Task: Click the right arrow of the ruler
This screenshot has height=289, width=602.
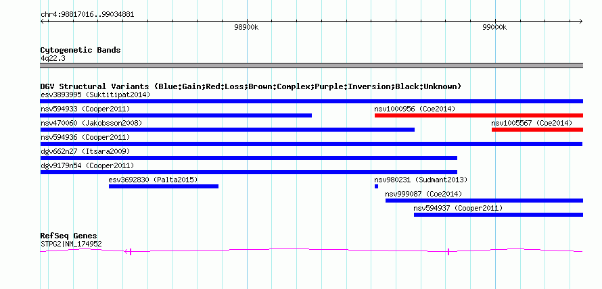Action: (581, 21)
